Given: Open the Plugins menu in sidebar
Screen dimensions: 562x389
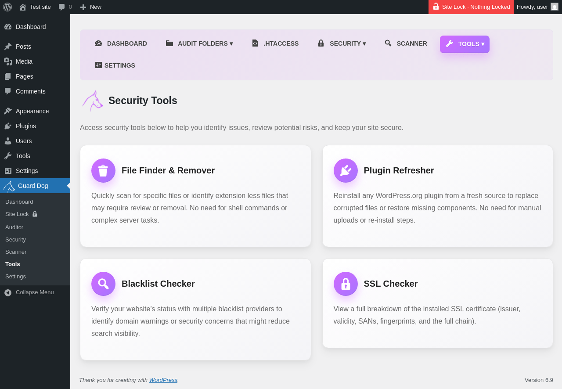Looking at the screenshot, I should [x=26, y=126].
